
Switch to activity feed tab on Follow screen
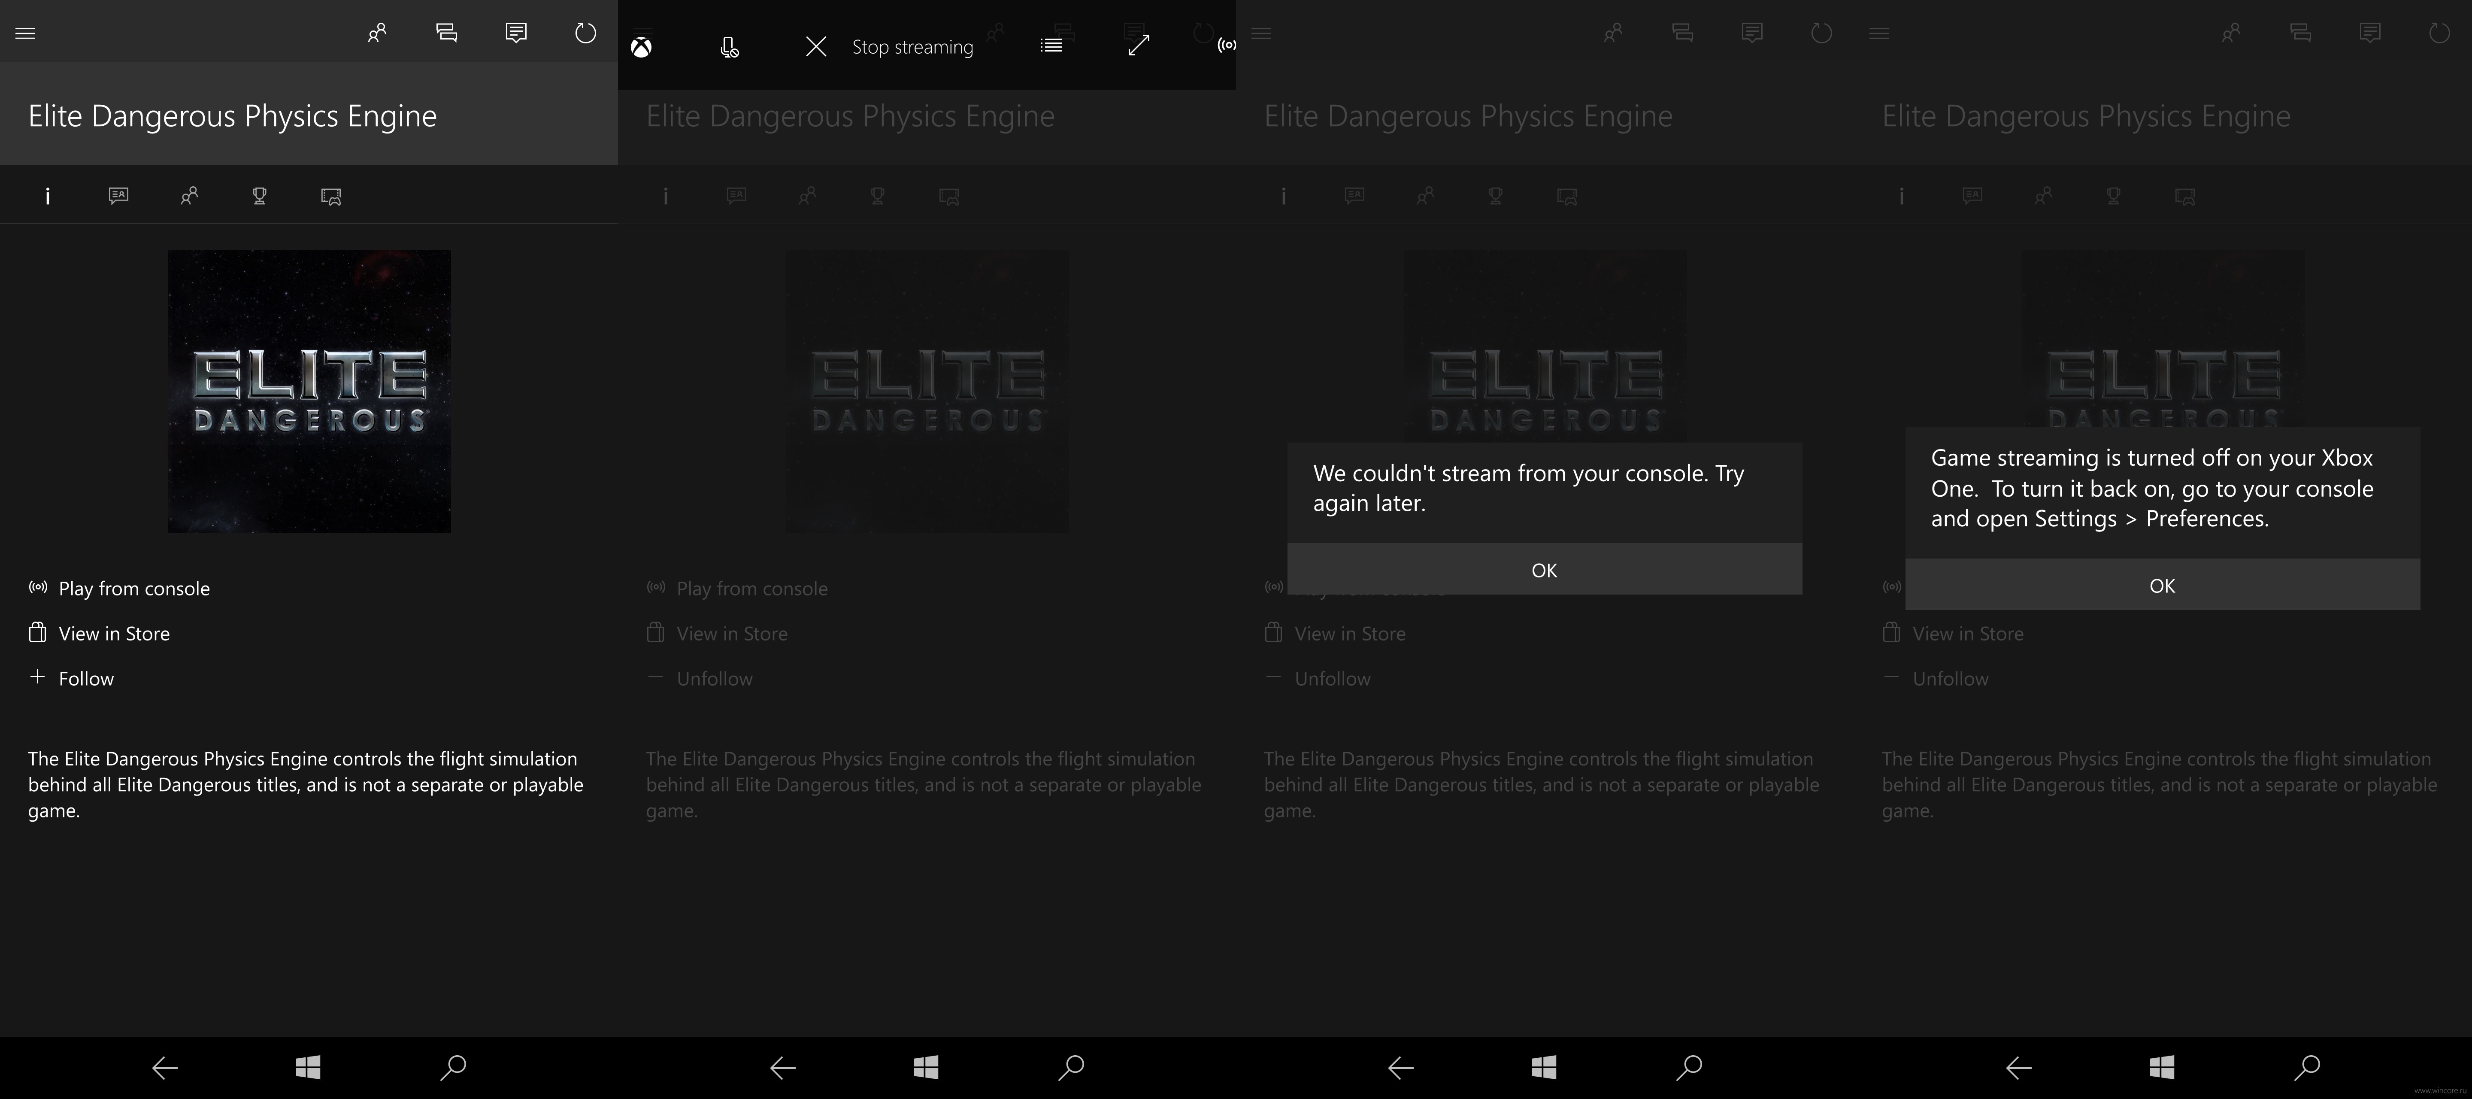[118, 196]
